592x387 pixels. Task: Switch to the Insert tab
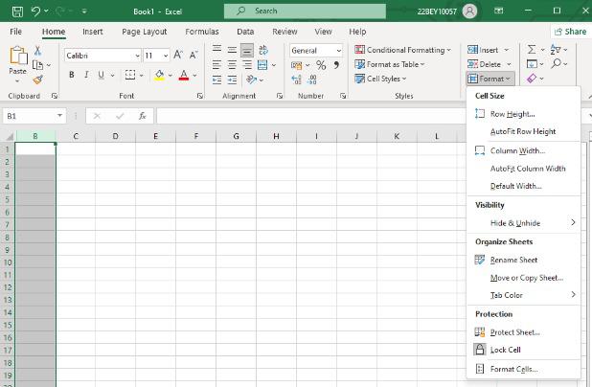93,32
